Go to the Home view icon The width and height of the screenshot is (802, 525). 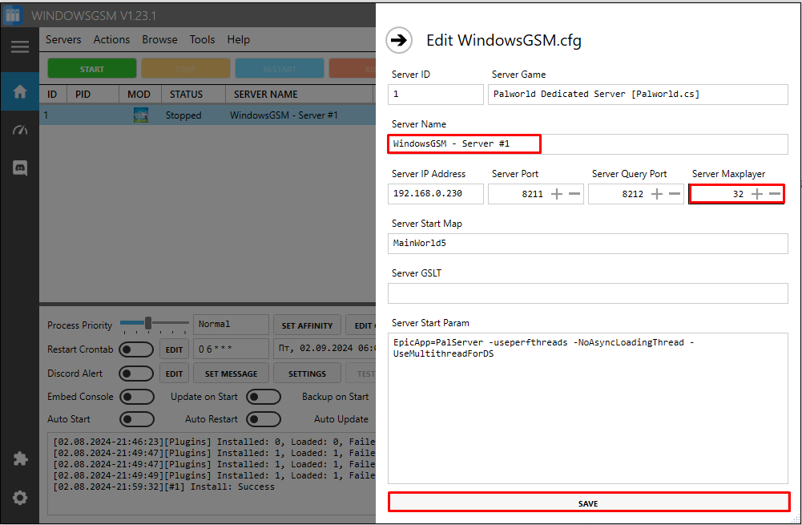point(19,91)
